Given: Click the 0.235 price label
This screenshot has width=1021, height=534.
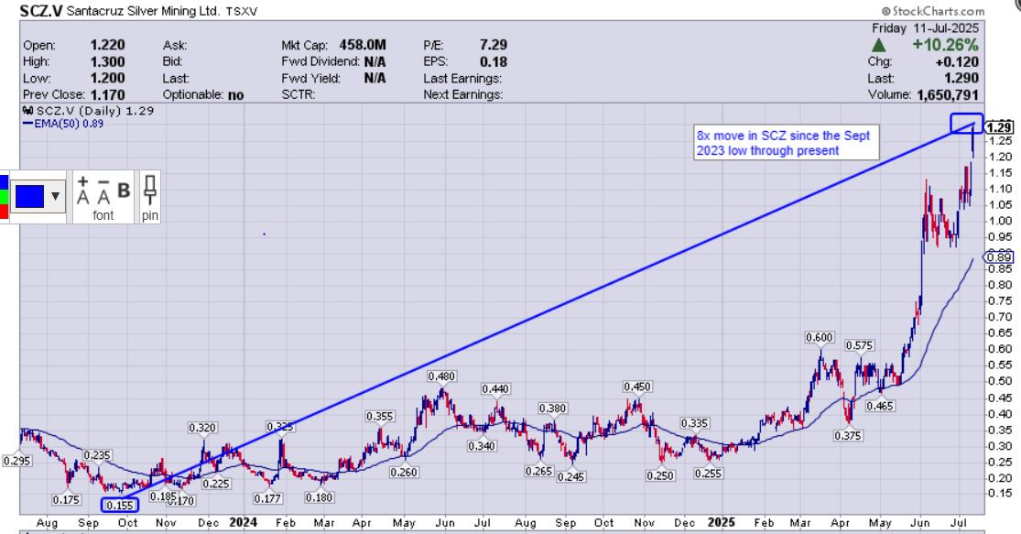Looking at the screenshot, I should [97, 455].
